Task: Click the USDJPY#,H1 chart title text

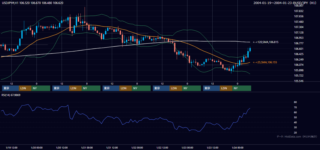Action: 32,3
